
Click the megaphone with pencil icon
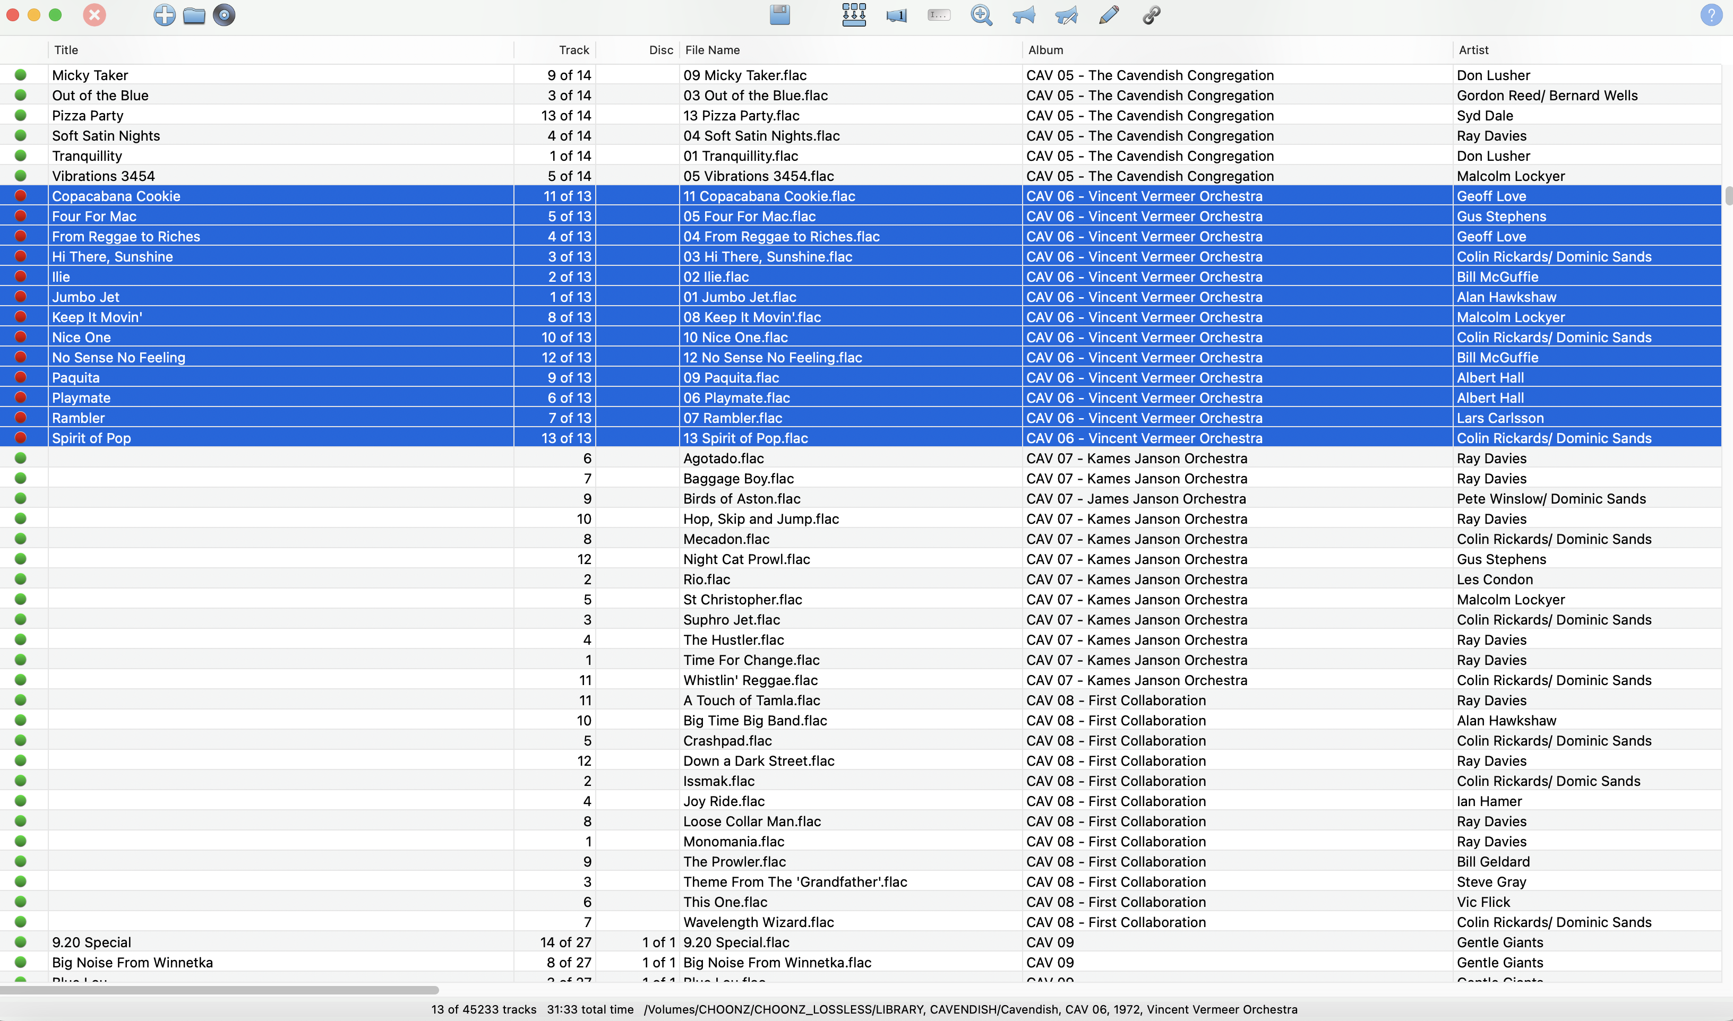[x=1066, y=15]
